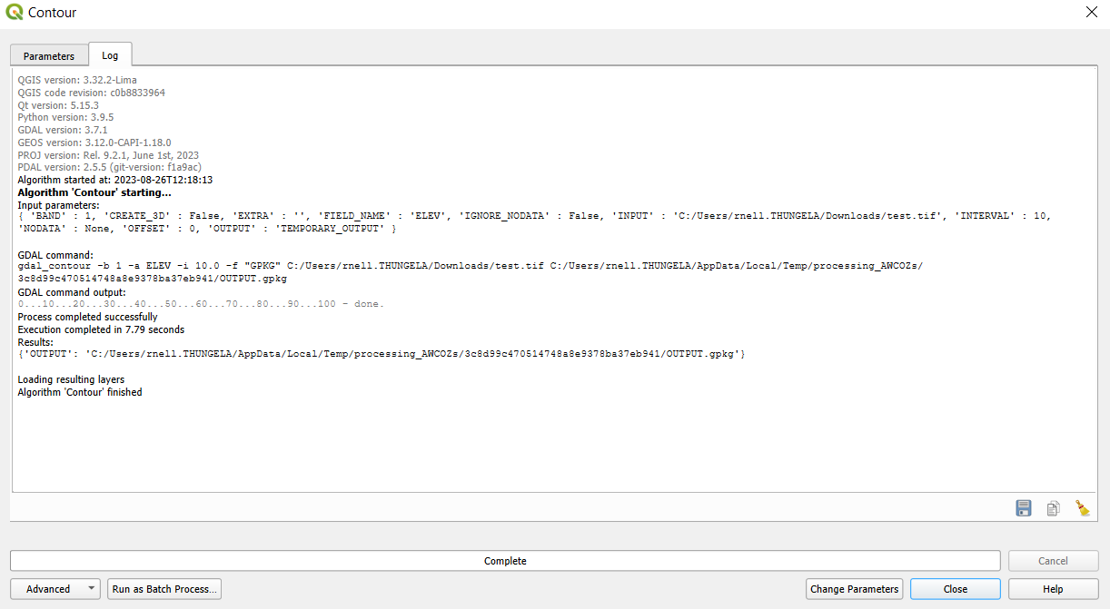Select the Algorithm 'Contour' finished line
This screenshot has width=1110, height=609.
click(80, 391)
